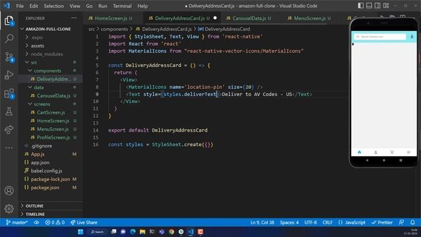Tap the cart tab in emulator
Screen dimensions: 421x237
click(392, 152)
